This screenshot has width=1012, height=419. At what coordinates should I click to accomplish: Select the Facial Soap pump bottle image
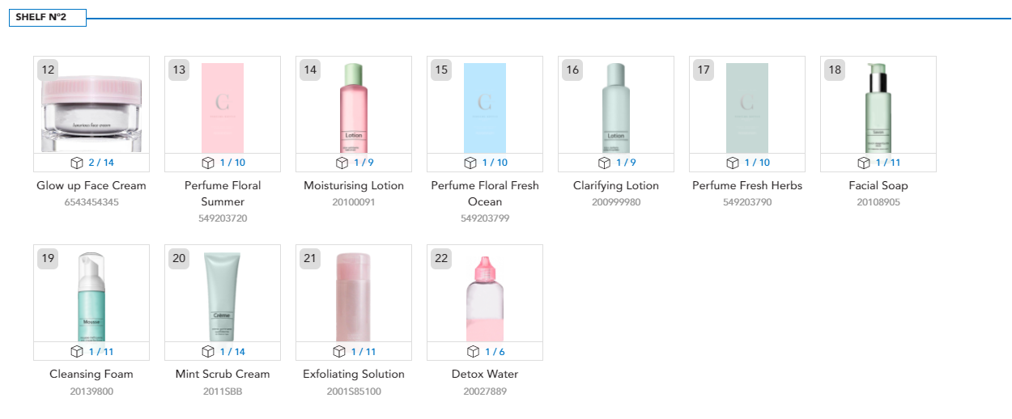878,108
